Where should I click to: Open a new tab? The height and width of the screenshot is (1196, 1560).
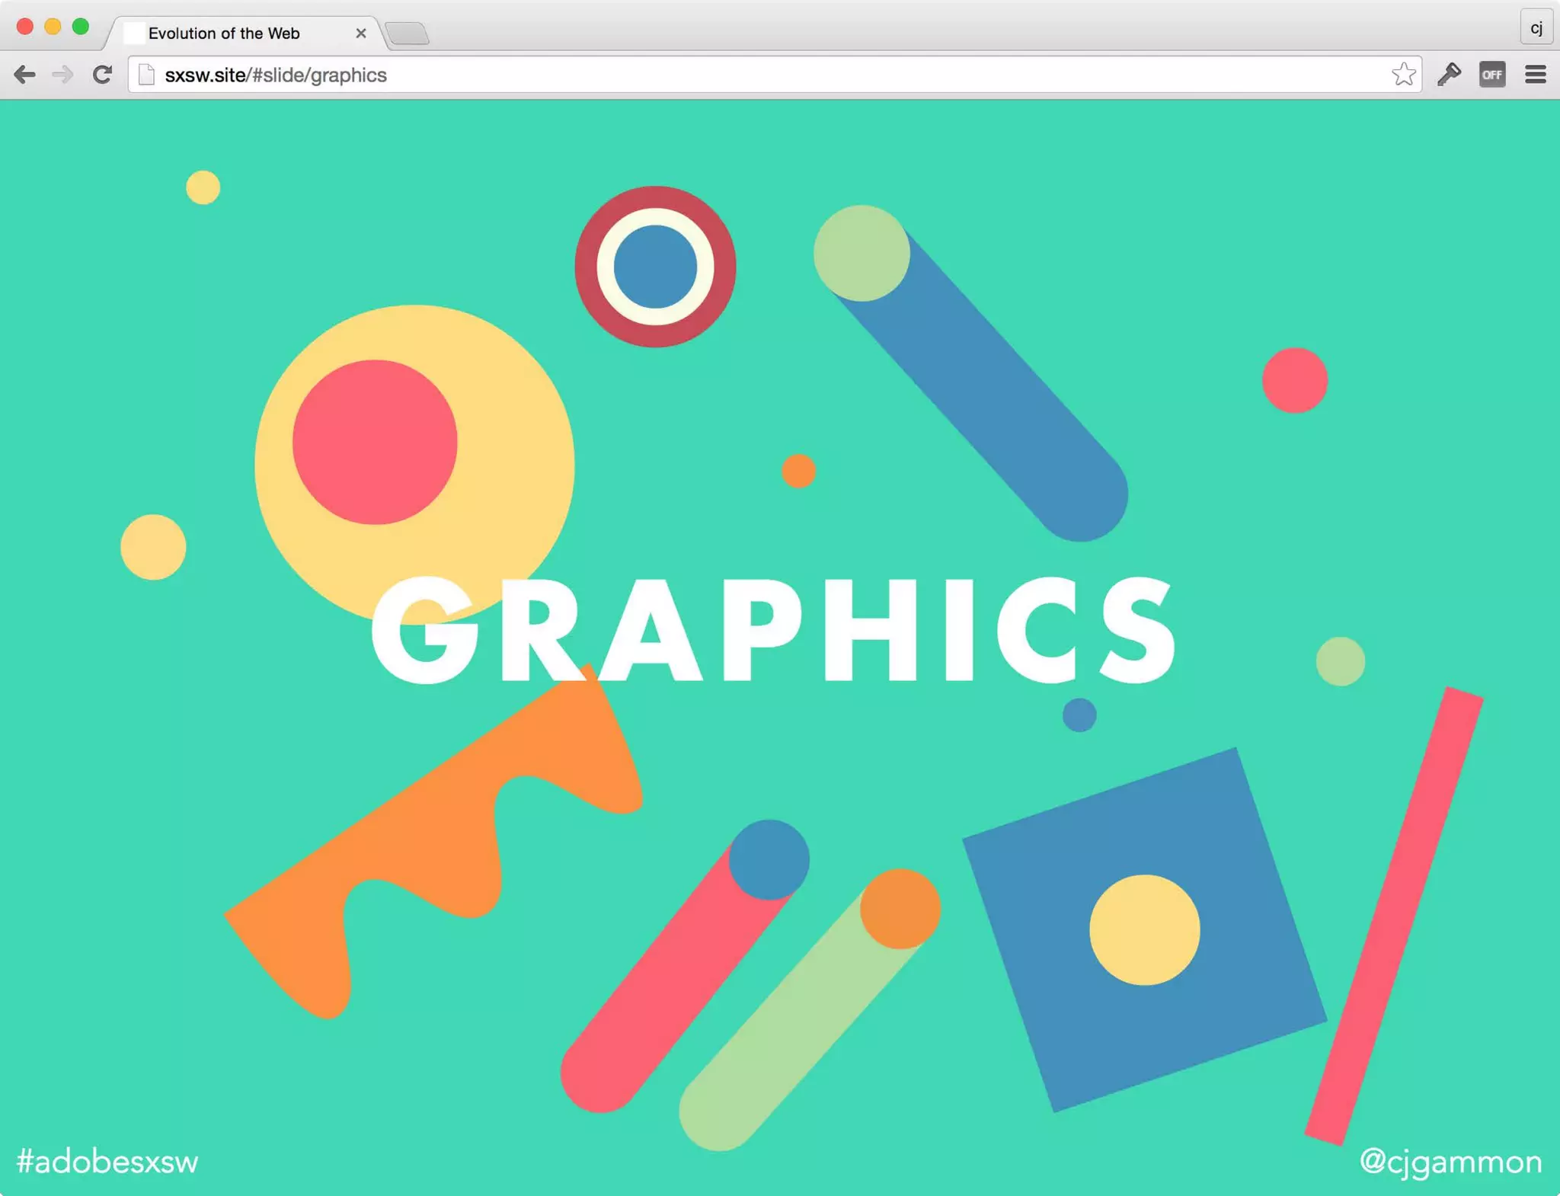click(408, 34)
